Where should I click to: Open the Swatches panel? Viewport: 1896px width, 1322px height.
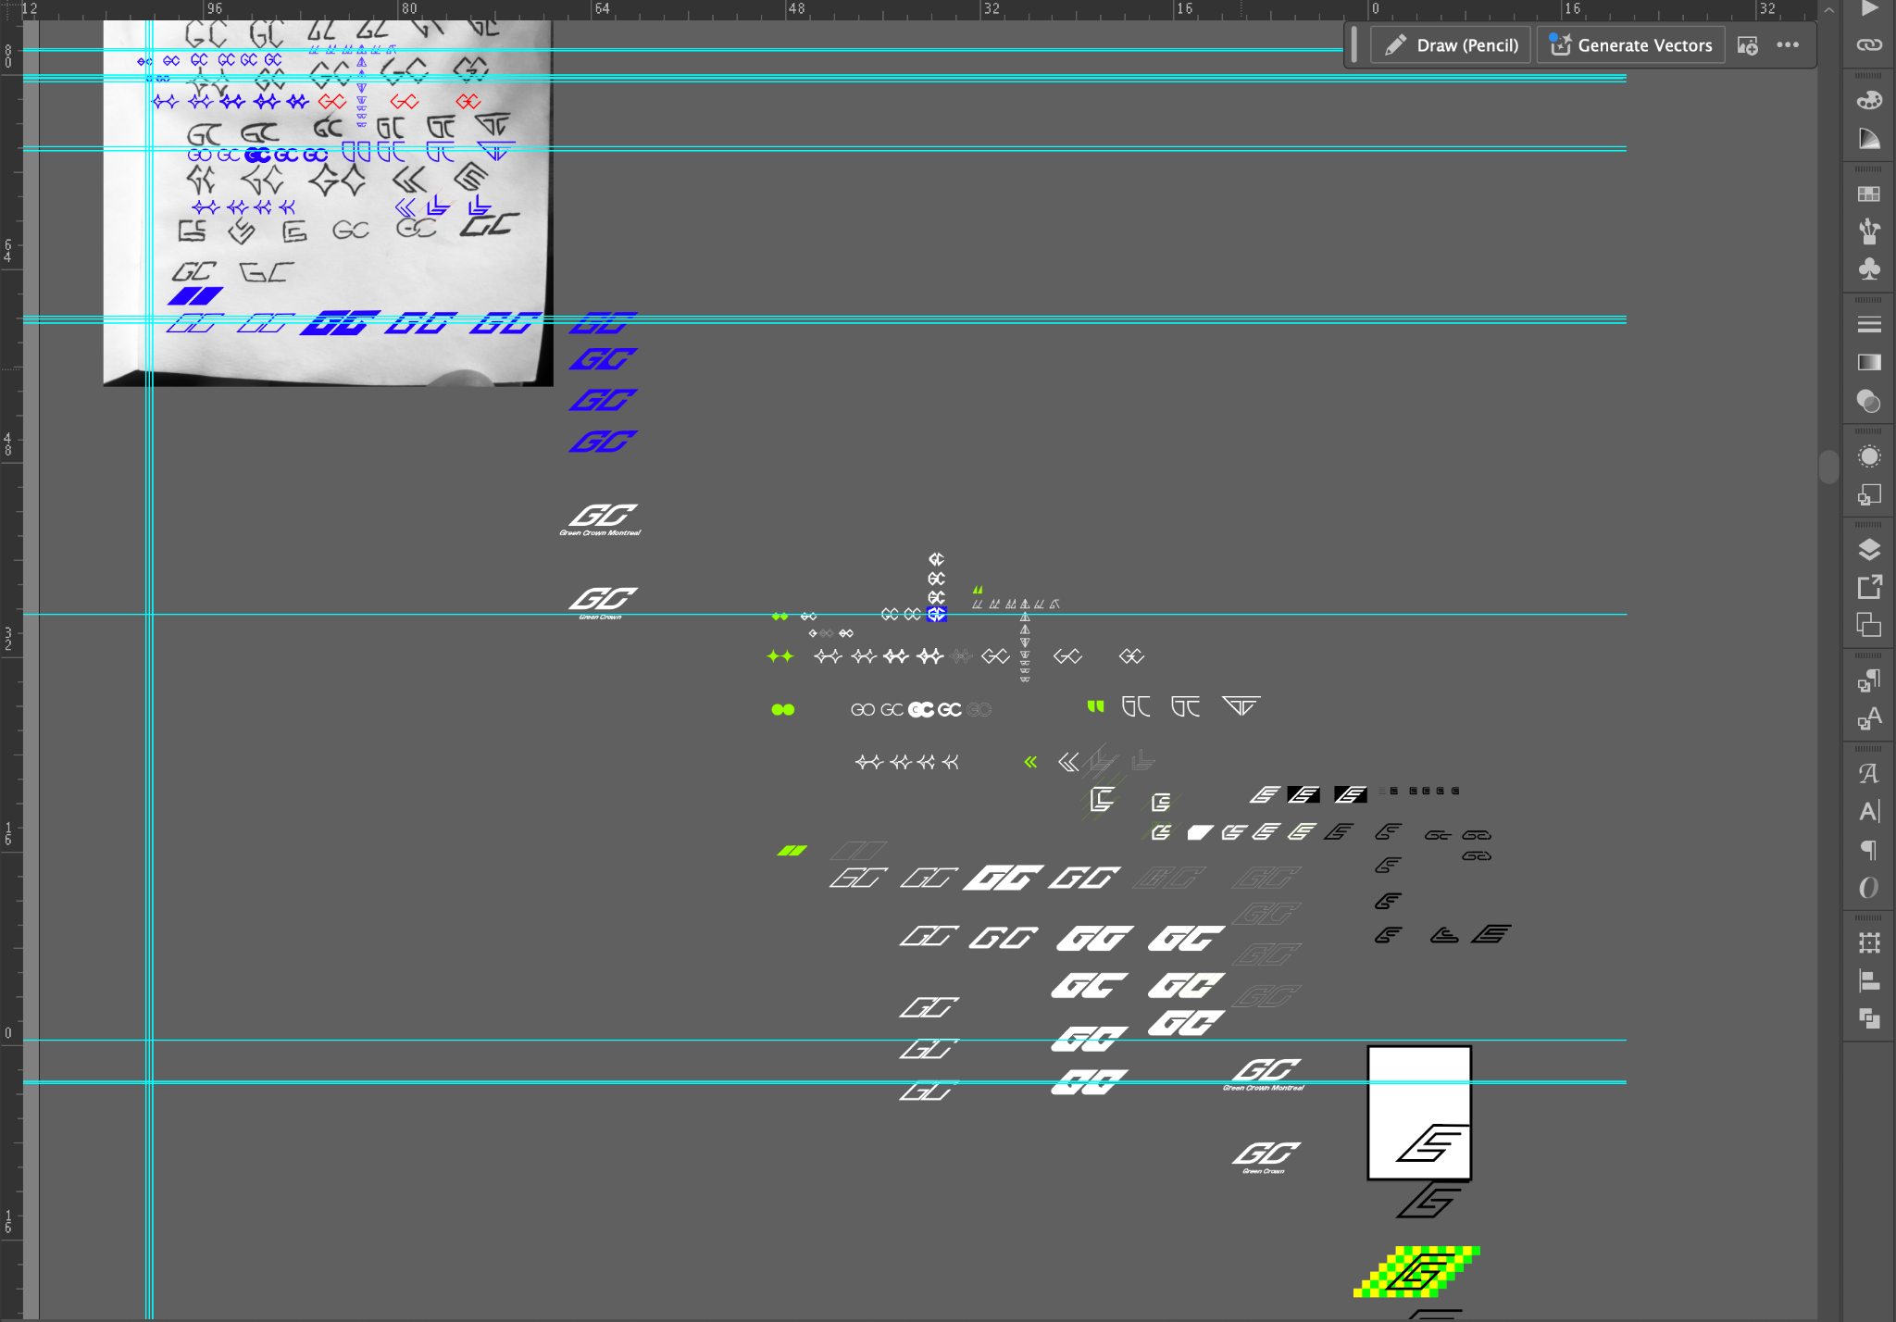1869,193
